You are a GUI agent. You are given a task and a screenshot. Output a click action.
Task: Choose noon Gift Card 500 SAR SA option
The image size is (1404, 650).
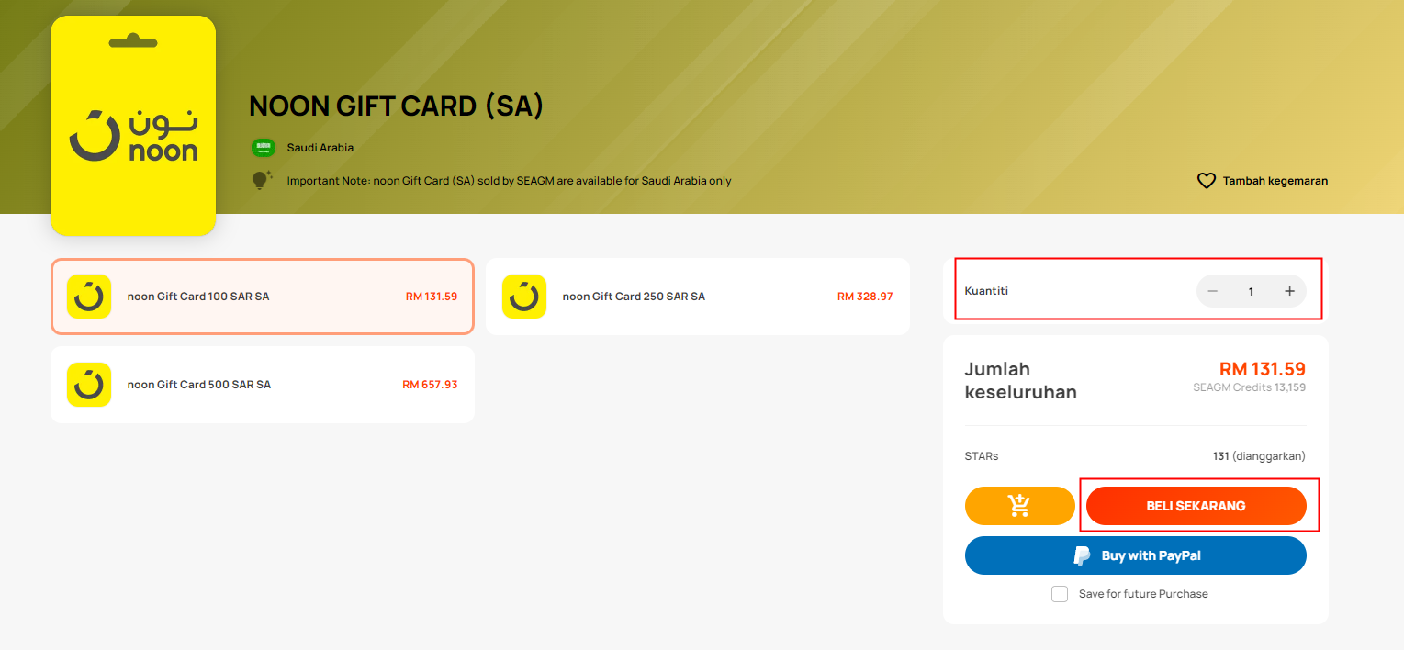[x=263, y=385]
